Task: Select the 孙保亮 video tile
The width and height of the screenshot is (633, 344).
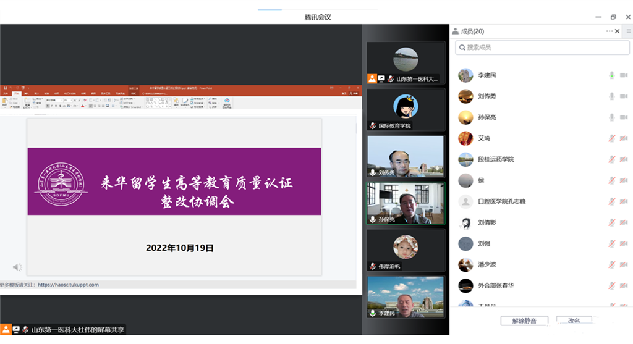Action: tap(406, 203)
